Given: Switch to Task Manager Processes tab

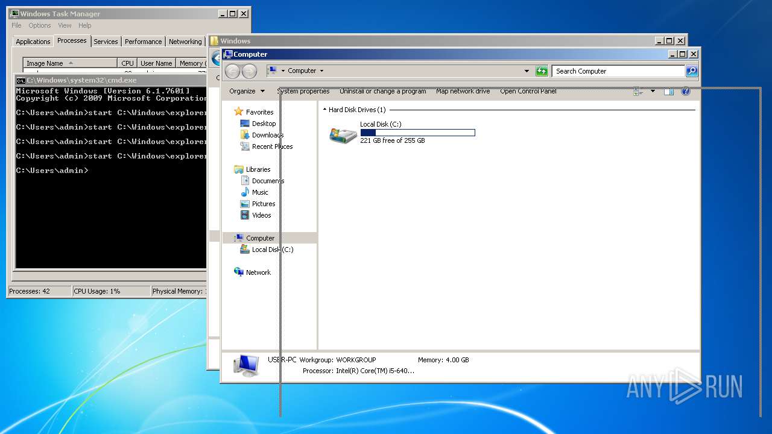Looking at the screenshot, I should coord(72,40).
